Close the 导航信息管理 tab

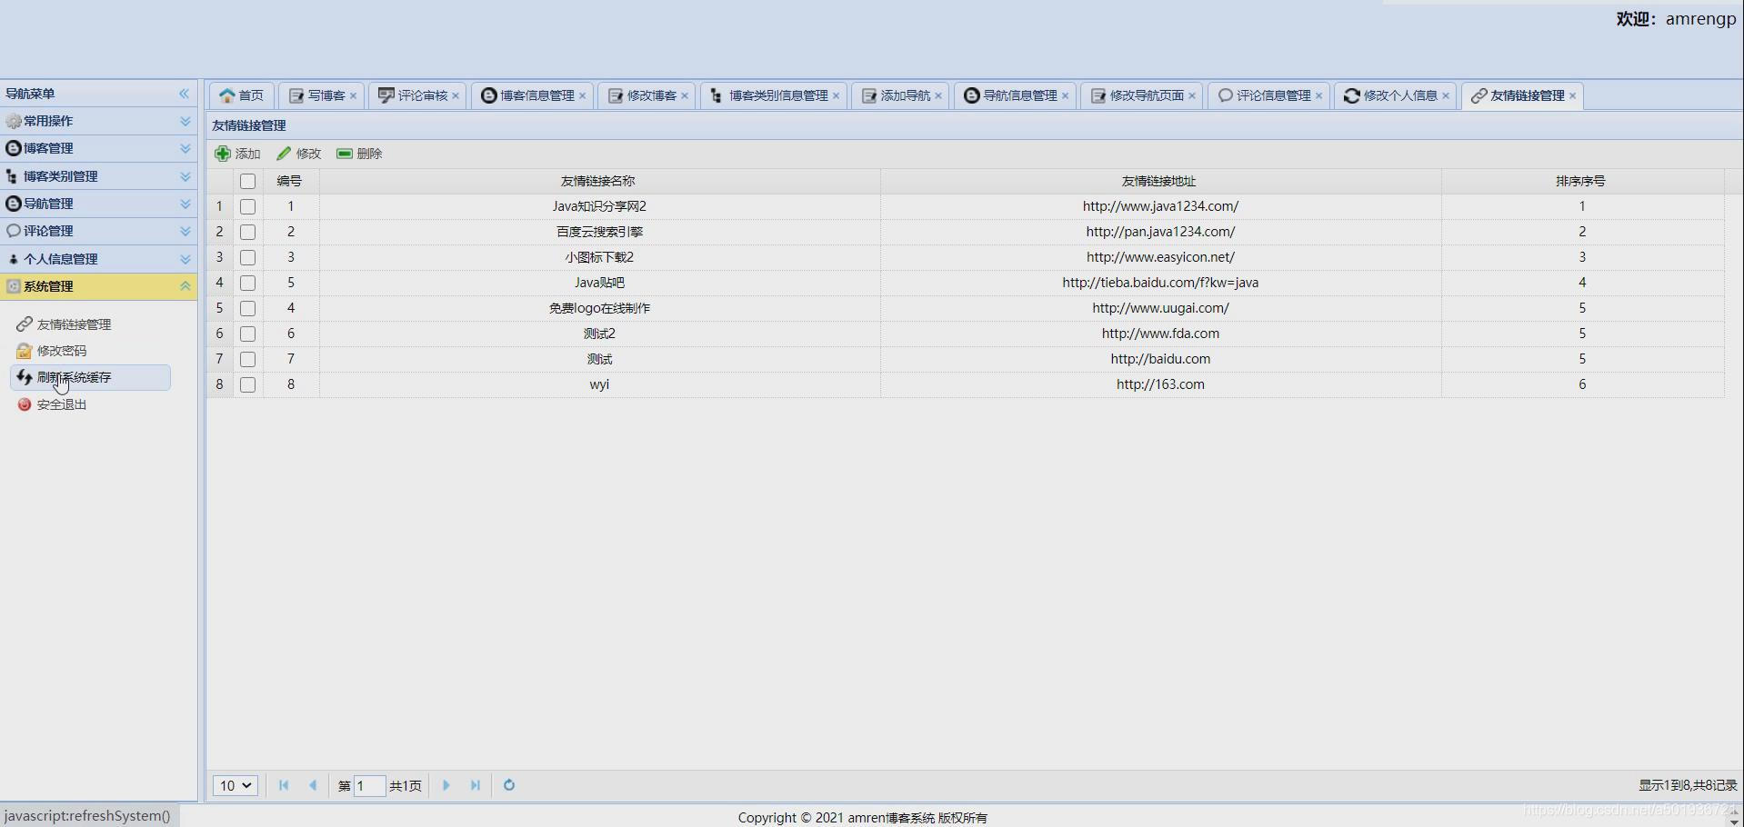click(1066, 95)
